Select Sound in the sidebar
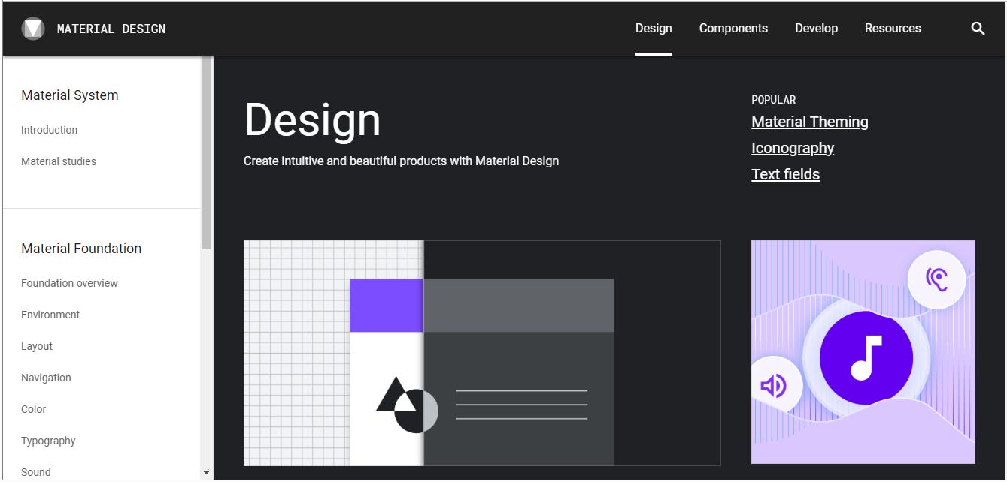The height and width of the screenshot is (482, 1007). [x=36, y=472]
